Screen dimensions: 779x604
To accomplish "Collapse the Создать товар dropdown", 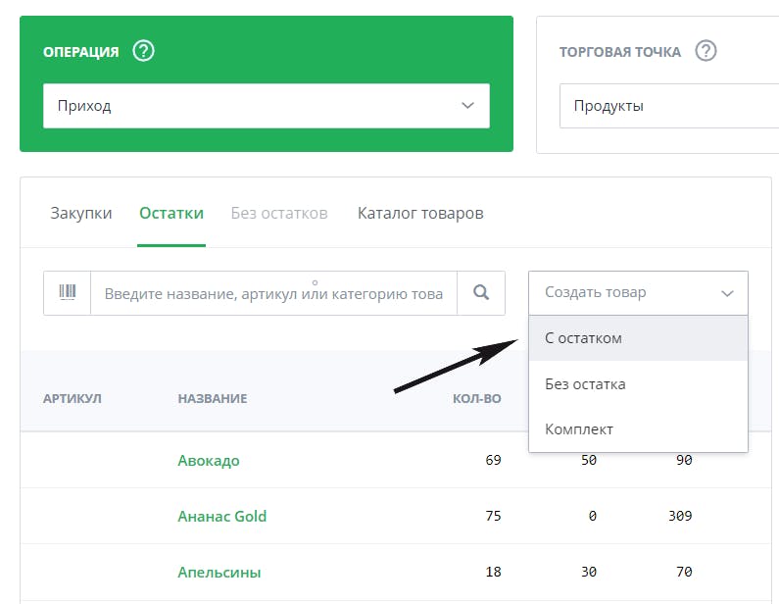I will point(639,293).
